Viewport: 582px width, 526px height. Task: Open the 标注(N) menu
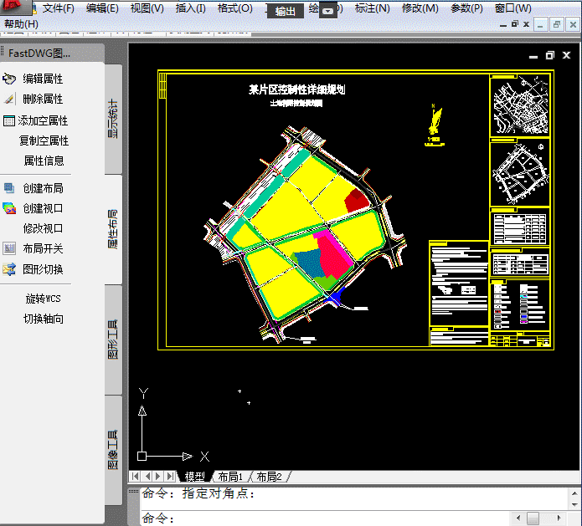373,8
